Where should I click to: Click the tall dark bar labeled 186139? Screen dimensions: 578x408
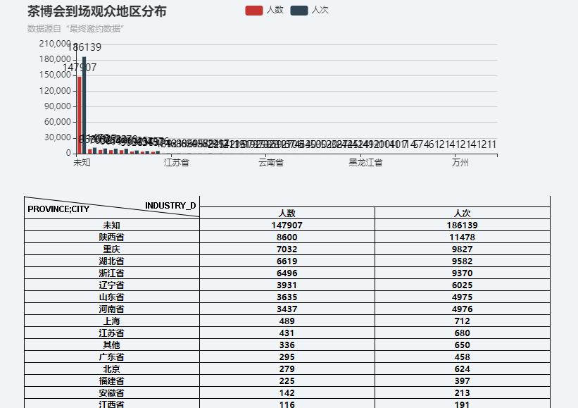[x=84, y=105]
